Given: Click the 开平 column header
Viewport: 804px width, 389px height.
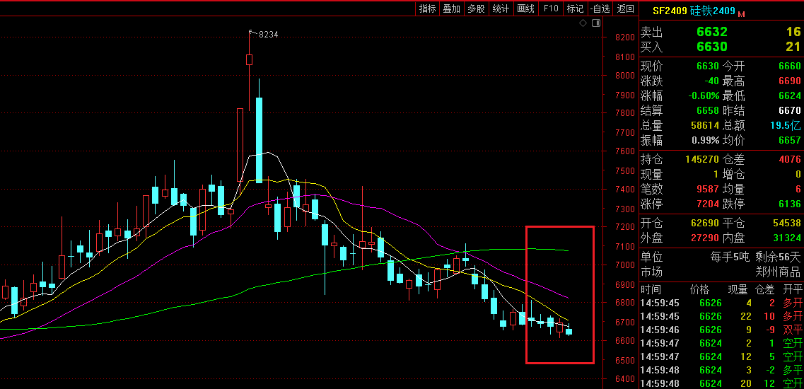Looking at the screenshot, I should 793,289.
